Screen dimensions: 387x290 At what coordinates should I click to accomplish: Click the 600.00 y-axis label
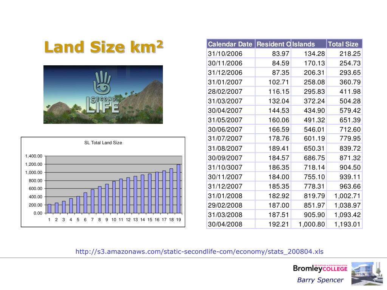(x=36, y=189)
